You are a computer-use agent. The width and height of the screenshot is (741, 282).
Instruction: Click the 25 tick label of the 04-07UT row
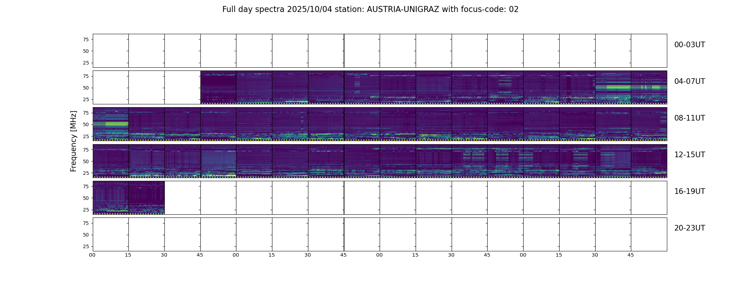pos(86,99)
